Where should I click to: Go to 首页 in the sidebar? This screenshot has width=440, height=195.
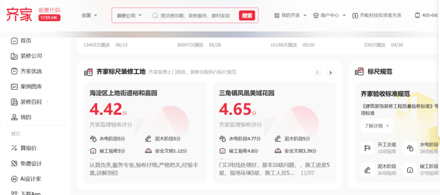(26, 41)
